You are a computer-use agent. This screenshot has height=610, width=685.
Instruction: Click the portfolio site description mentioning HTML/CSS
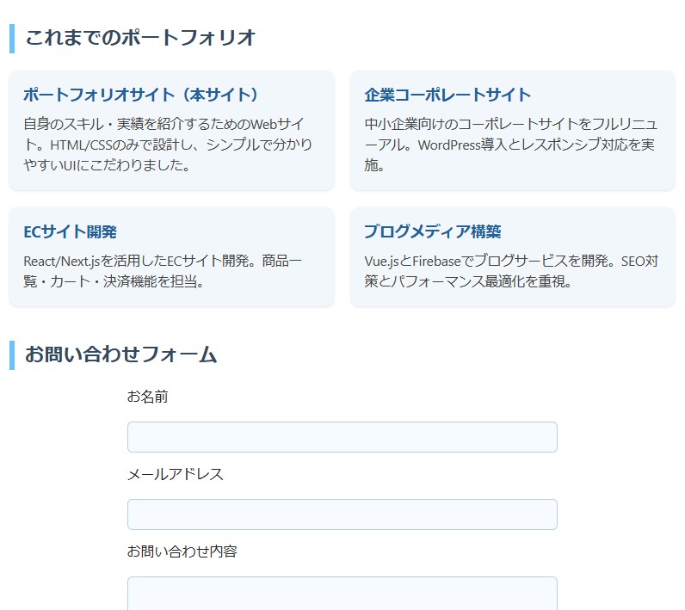168,145
